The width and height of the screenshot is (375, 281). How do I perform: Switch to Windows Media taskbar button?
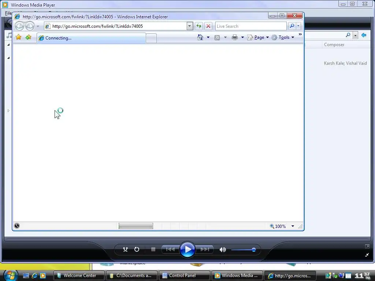pos(237,276)
